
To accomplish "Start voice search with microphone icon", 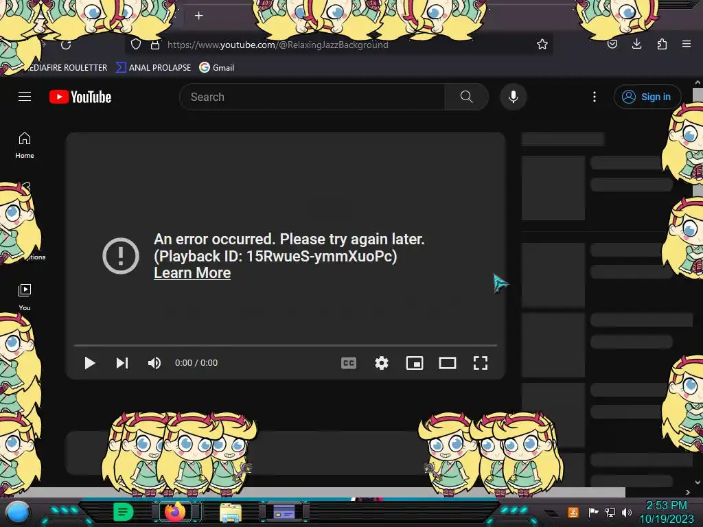I will [514, 97].
